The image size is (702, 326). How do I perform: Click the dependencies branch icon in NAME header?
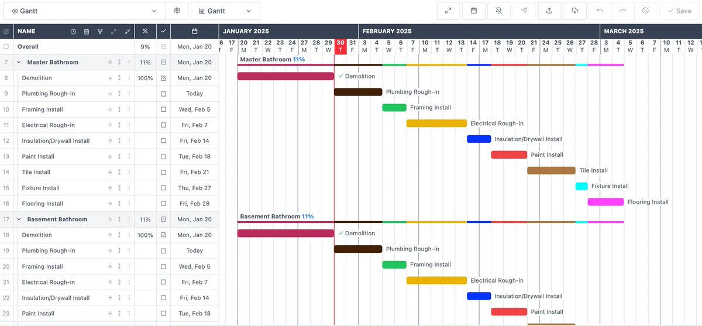[100, 31]
